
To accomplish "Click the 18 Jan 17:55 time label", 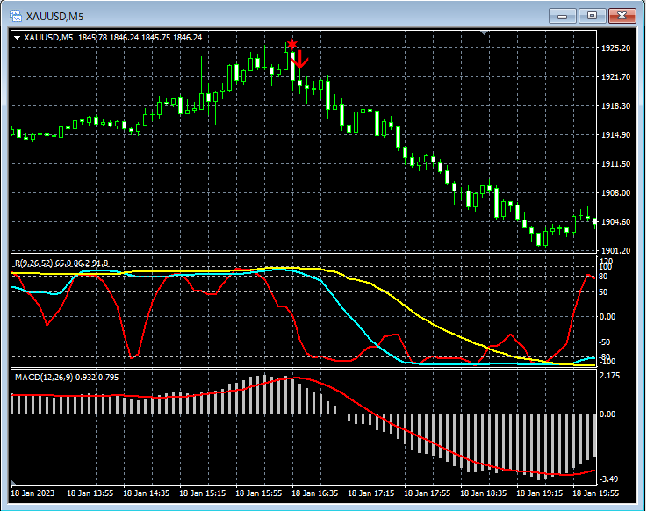I will [x=427, y=493].
